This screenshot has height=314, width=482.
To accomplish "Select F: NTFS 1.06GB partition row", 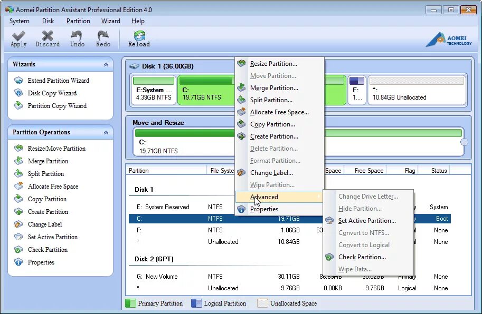I will tap(289, 230).
